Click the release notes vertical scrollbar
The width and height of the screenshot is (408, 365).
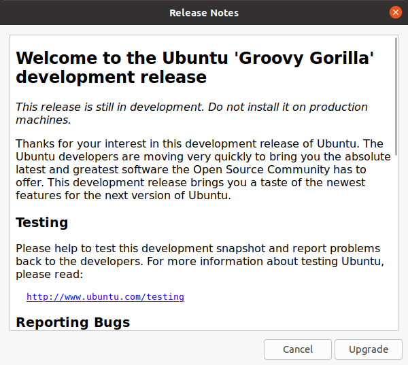(396, 97)
